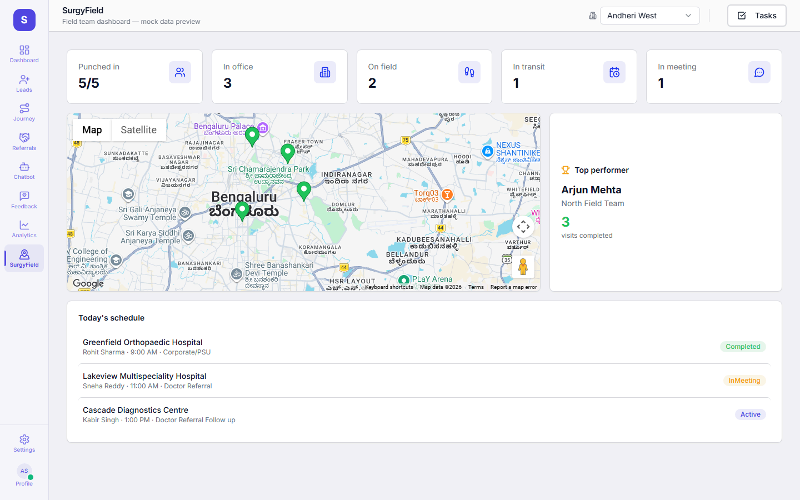Click the green map pin near Indiranagar
The width and height of the screenshot is (800, 500).
coord(304,191)
